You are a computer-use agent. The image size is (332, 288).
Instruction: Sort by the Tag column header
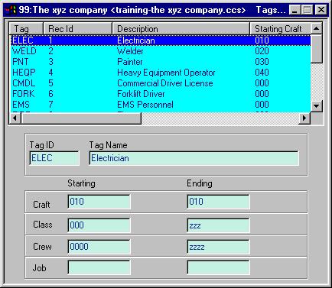tap(26, 28)
